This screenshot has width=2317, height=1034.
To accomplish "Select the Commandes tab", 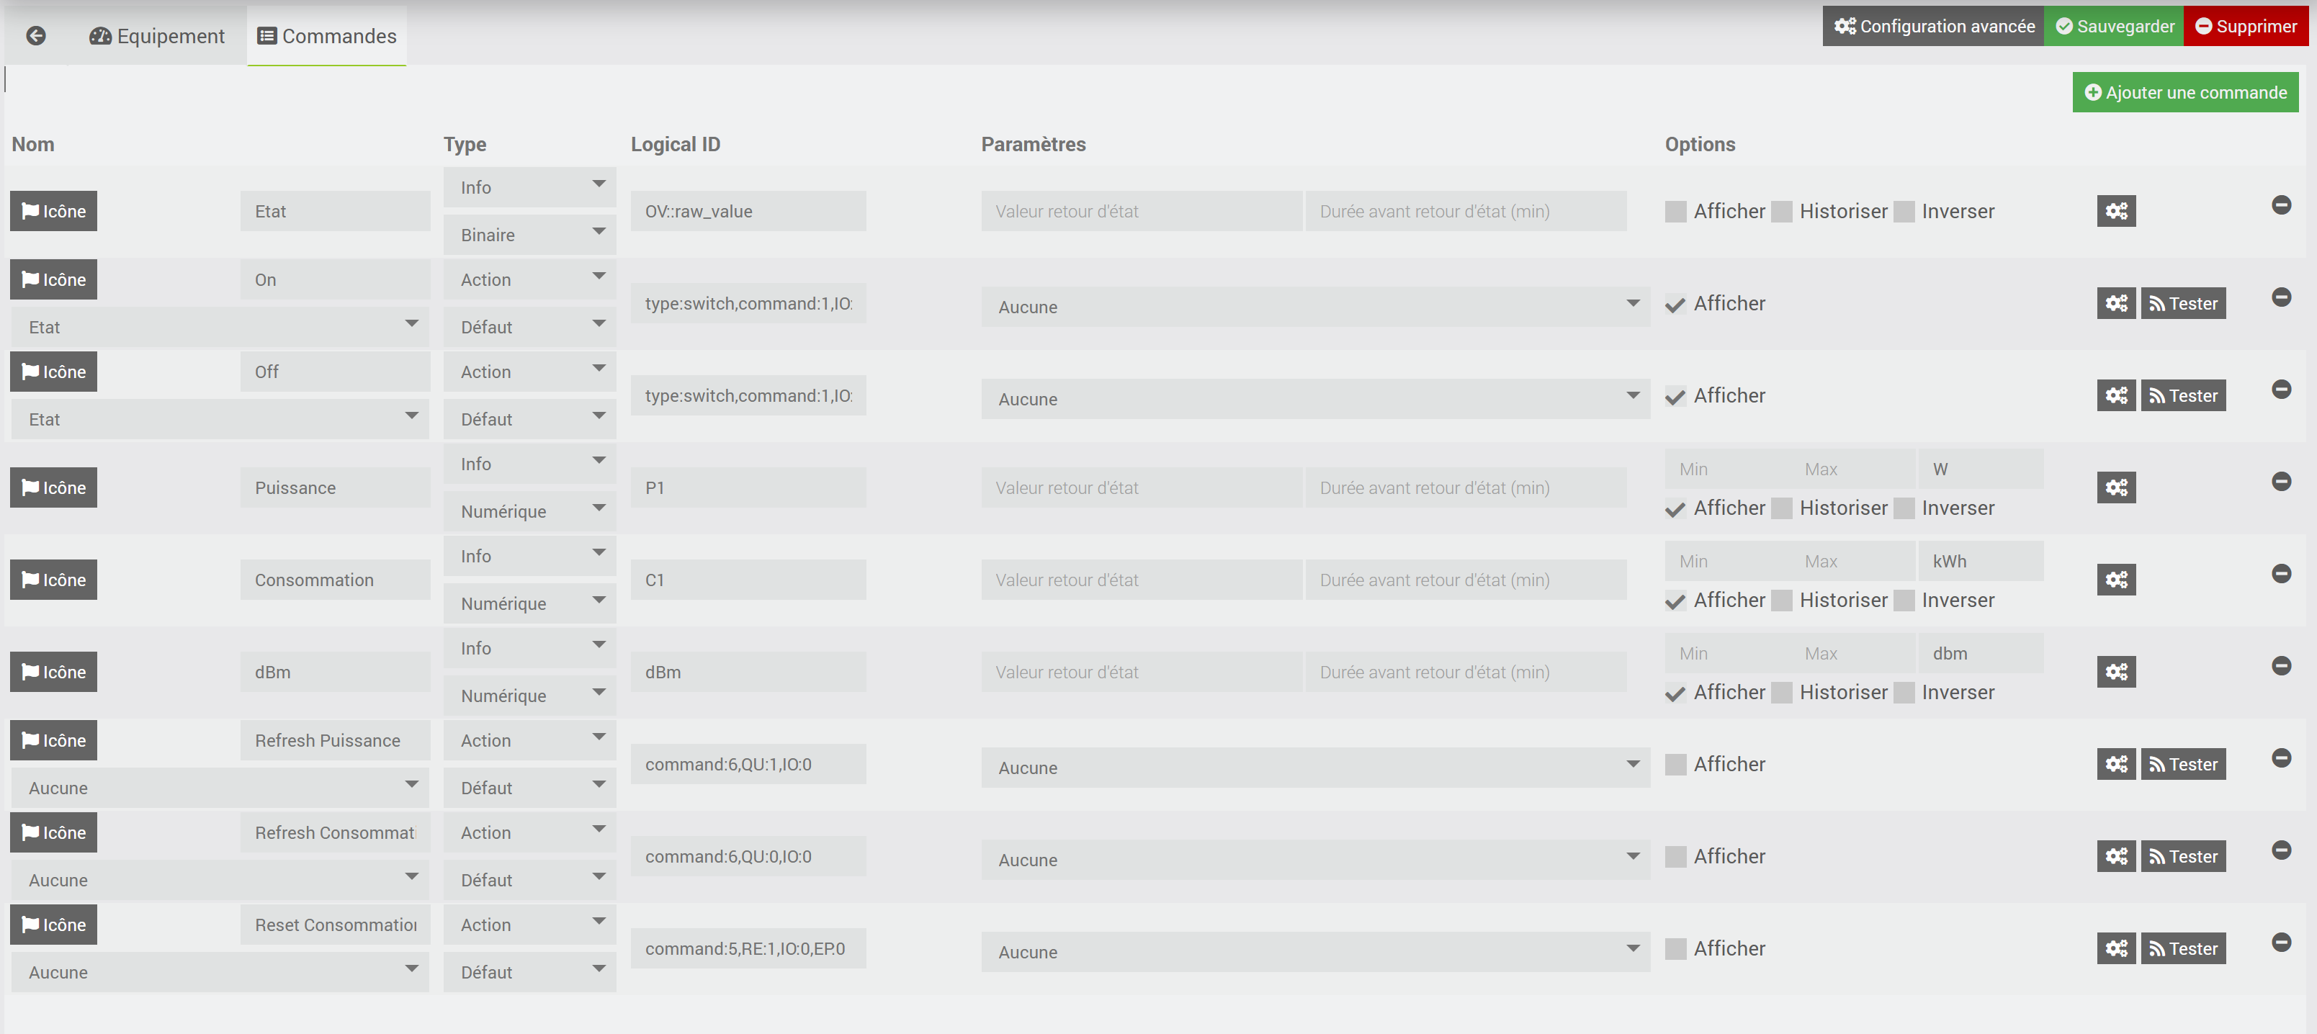I will tap(328, 36).
